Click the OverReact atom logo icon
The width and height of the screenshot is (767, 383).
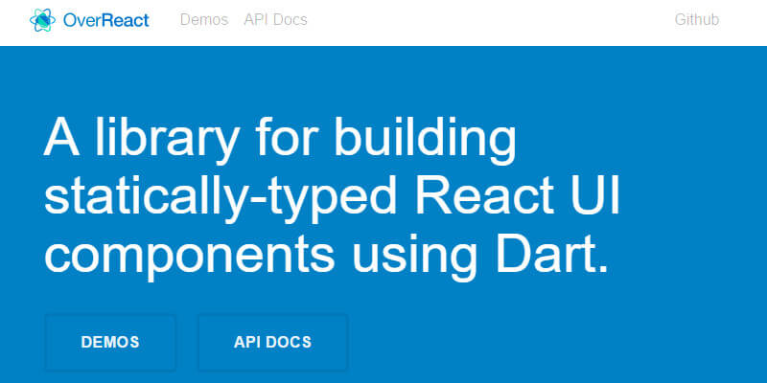click(x=42, y=19)
